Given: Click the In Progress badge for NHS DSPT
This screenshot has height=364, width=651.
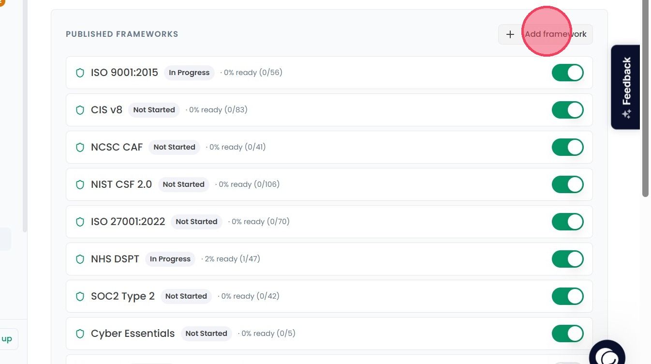Looking at the screenshot, I should pyautogui.click(x=170, y=259).
